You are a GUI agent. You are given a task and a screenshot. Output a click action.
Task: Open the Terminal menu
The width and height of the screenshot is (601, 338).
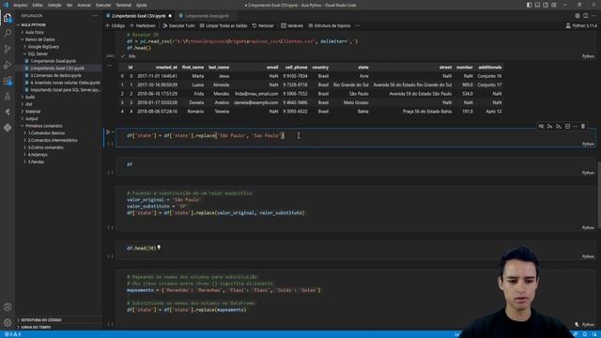coord(123,5)
